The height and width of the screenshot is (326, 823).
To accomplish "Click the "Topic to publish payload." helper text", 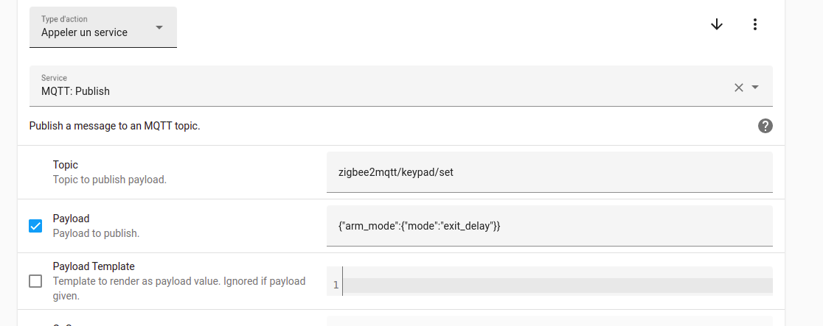I will pos(109,179).
